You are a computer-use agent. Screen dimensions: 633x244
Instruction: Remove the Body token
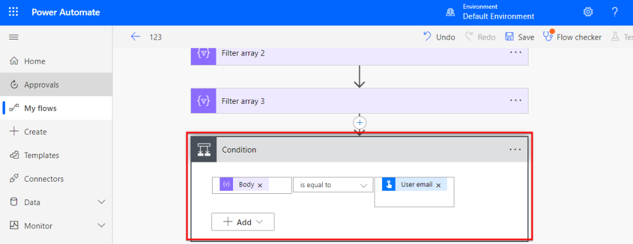coord(260,185)
